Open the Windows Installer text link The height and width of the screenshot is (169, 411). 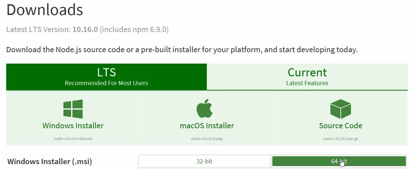click(73, 126)
